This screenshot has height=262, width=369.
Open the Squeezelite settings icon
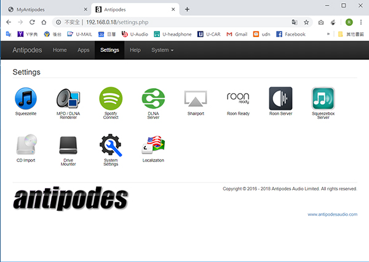[26, 99]
